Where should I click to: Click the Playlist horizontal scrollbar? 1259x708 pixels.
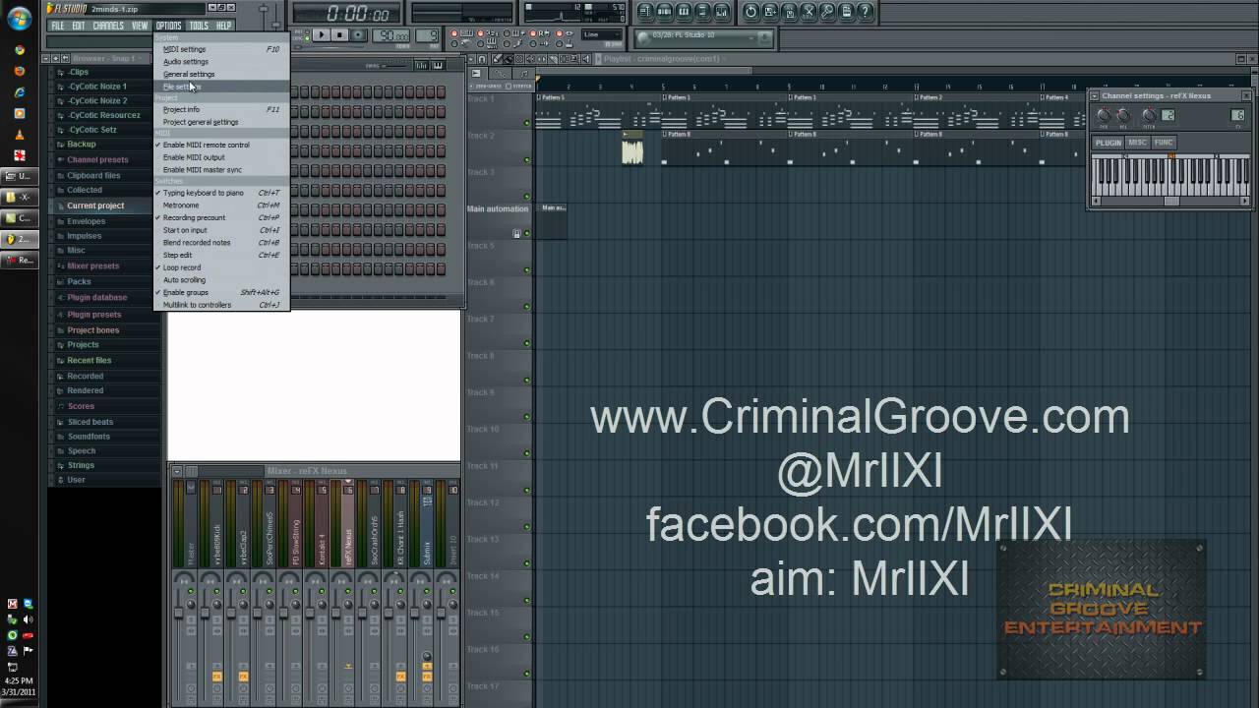(x=645, y=72)
